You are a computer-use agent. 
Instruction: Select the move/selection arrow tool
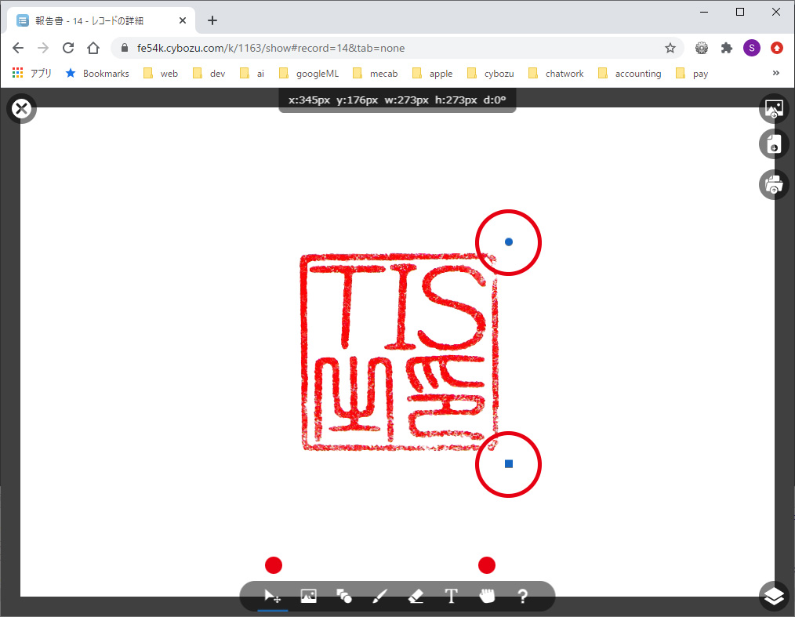[x=273, y=597]
